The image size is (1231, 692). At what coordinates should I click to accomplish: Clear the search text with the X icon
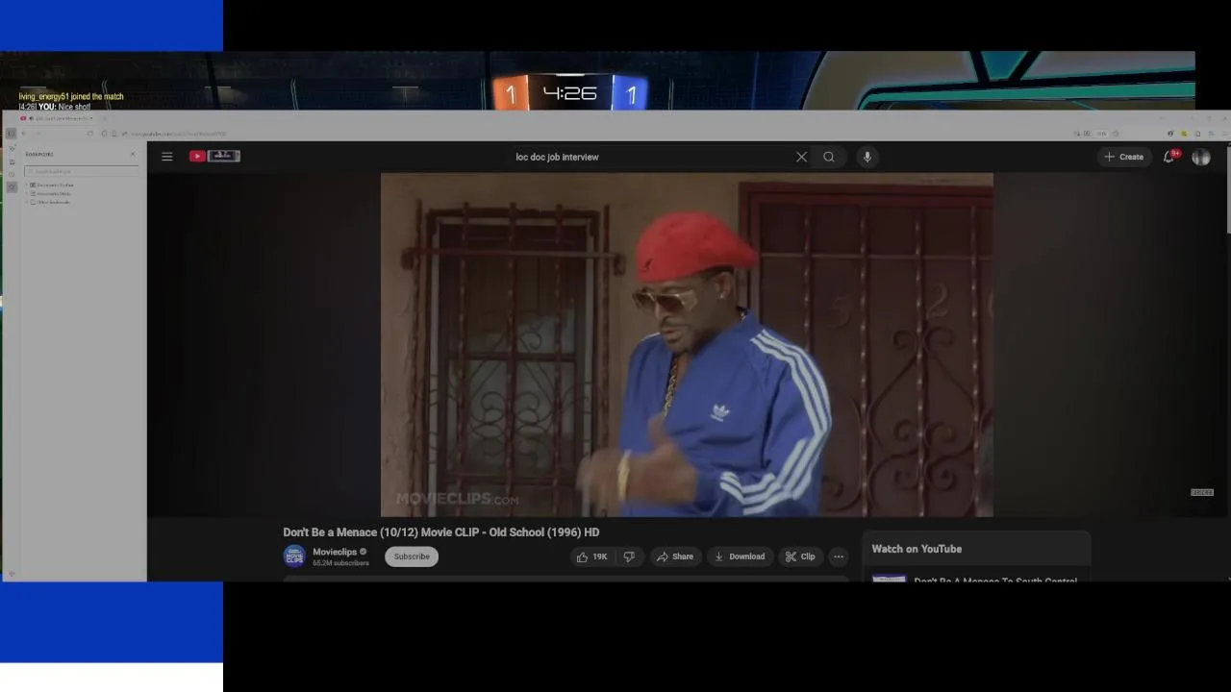[x=801, y=157]
